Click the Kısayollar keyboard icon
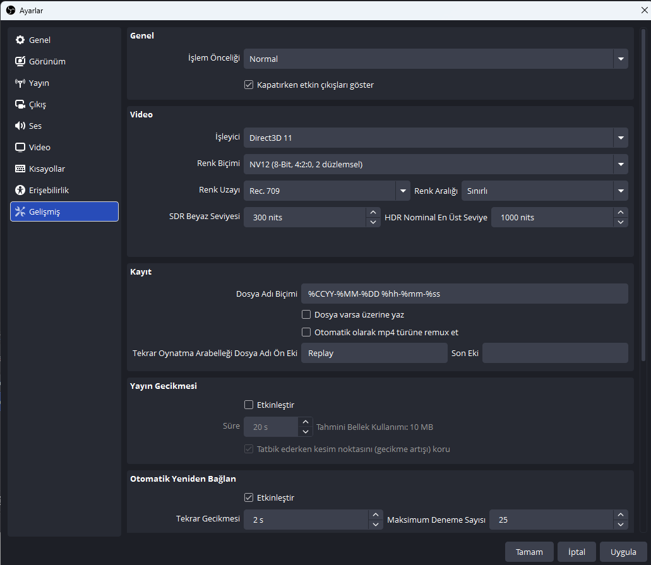Viewport: 651px width, 565px height. point(20,169)
